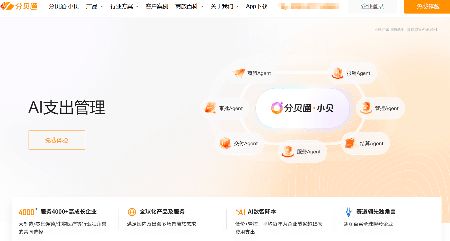This screenshot has width=450, height=241.
Task: Click the 结算Agent label
Action: [372, 143]
